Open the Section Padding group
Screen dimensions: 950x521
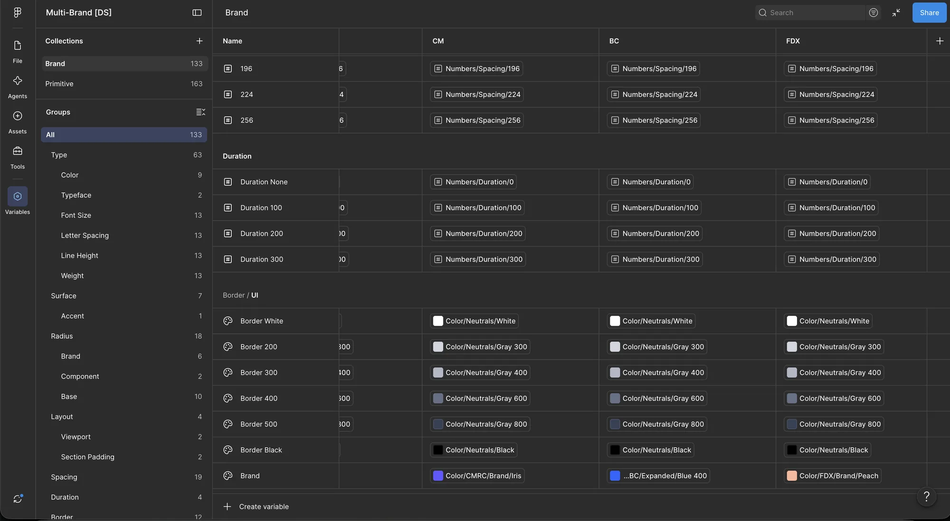tap(124, 457)
